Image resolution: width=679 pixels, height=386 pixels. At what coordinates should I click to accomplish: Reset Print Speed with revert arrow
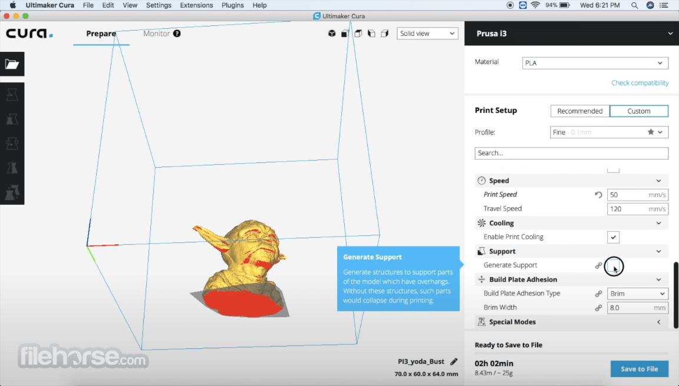pos(598,195)
